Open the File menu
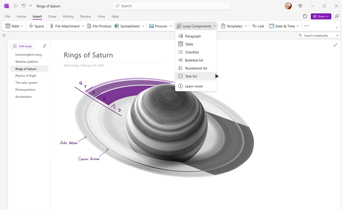This screenshot has width=342, height=210. (x=8, y=16)
